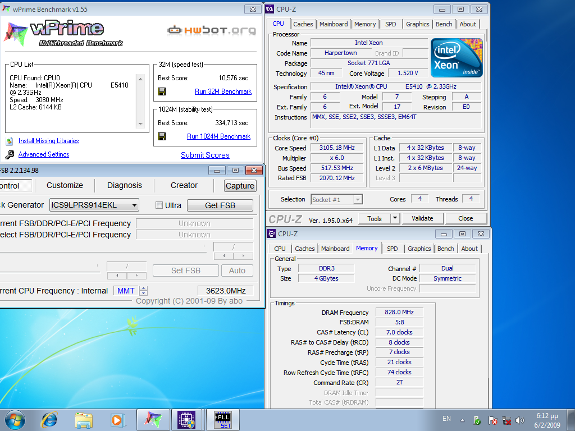Open SPD tab in upper CPU-Z window
Screen dimensions: 575x431
point(391,24)
